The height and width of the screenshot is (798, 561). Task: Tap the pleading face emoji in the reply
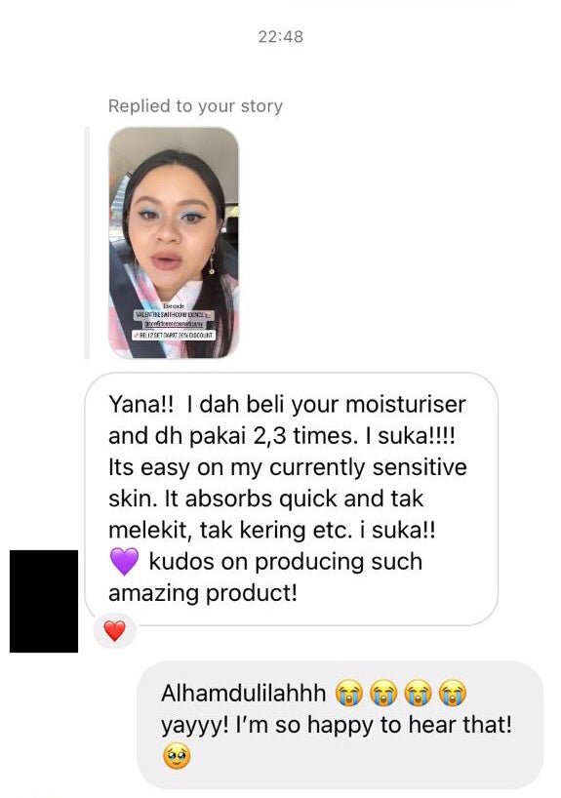pos(177,756)
